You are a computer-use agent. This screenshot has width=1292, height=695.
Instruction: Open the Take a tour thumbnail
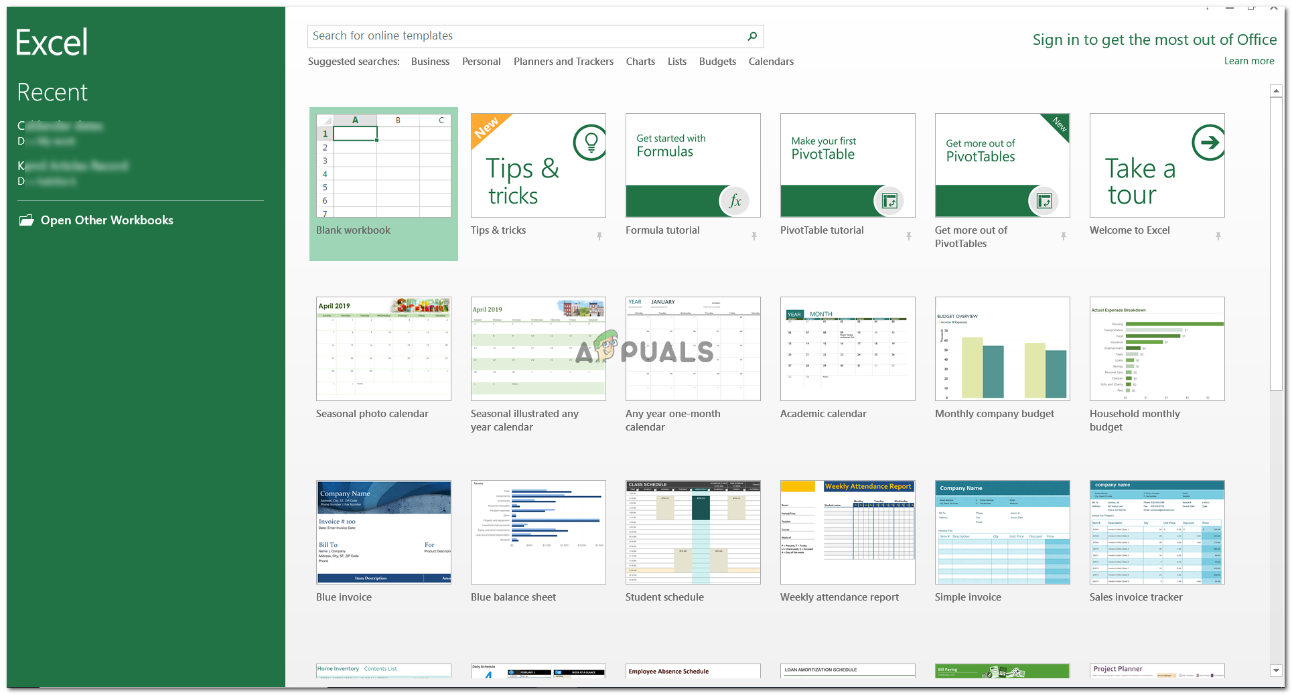pos(1157,165)
